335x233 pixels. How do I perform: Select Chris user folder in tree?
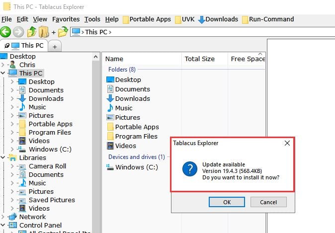pos(27,65)
